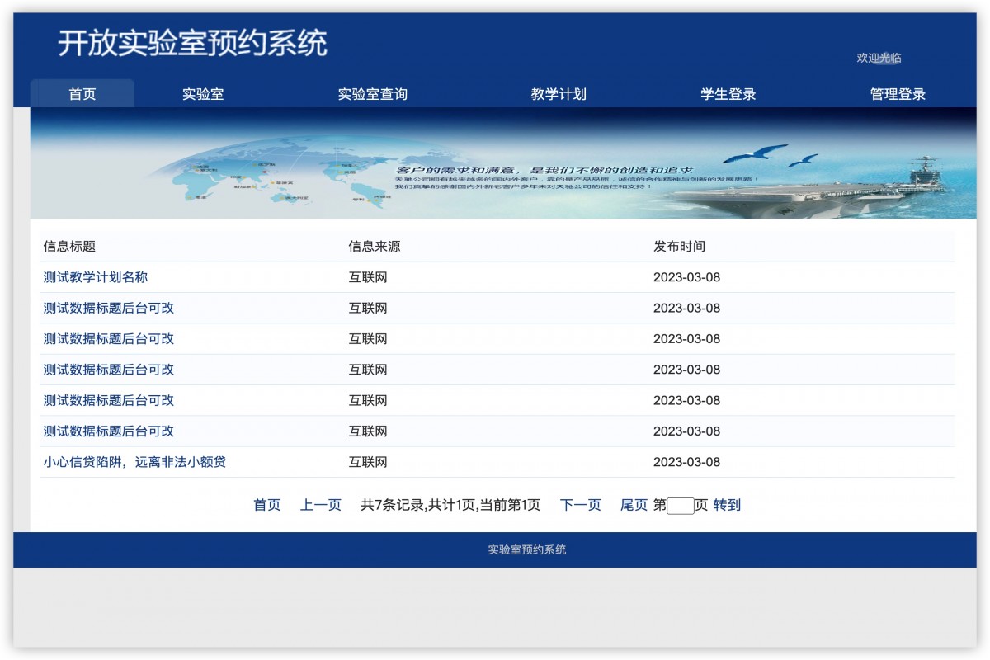Click the 信息标题 table header

pyautogui.click(x=68, y=245)
